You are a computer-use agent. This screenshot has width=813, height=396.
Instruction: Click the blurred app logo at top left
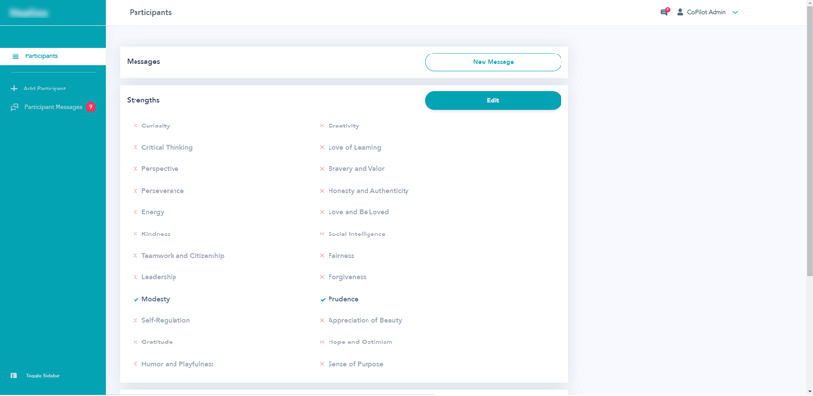click(x=29, y=13)
